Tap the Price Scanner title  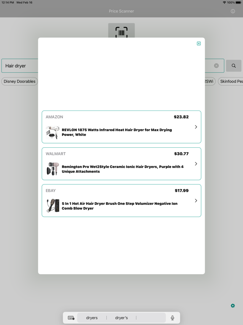121,11
